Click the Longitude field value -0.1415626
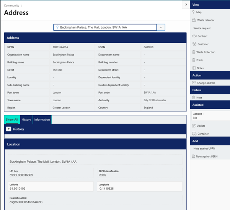This screenshot has width=230, height=210. pos(106,189)
